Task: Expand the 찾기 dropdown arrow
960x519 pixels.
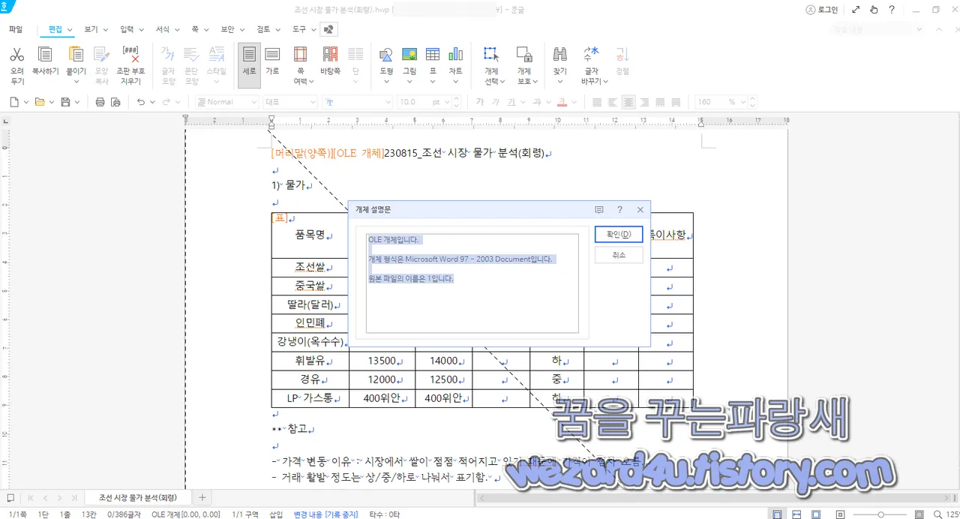Action: pyautogui.click(x=559, y=81)
